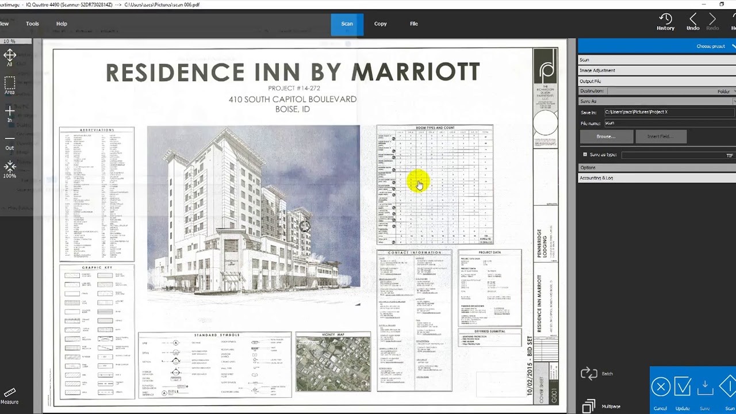Expand the Accounting & Log section
Image resolution: width=736 pixels, height=414 pixels.
click(x=657, y=178)
